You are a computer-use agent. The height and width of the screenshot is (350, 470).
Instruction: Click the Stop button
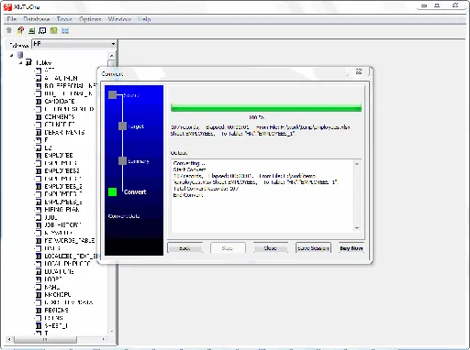tap(228, 248)
